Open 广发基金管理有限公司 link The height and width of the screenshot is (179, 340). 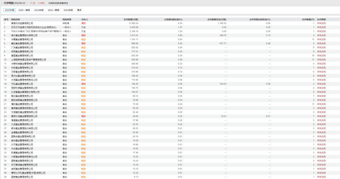(x=22, y=48)
